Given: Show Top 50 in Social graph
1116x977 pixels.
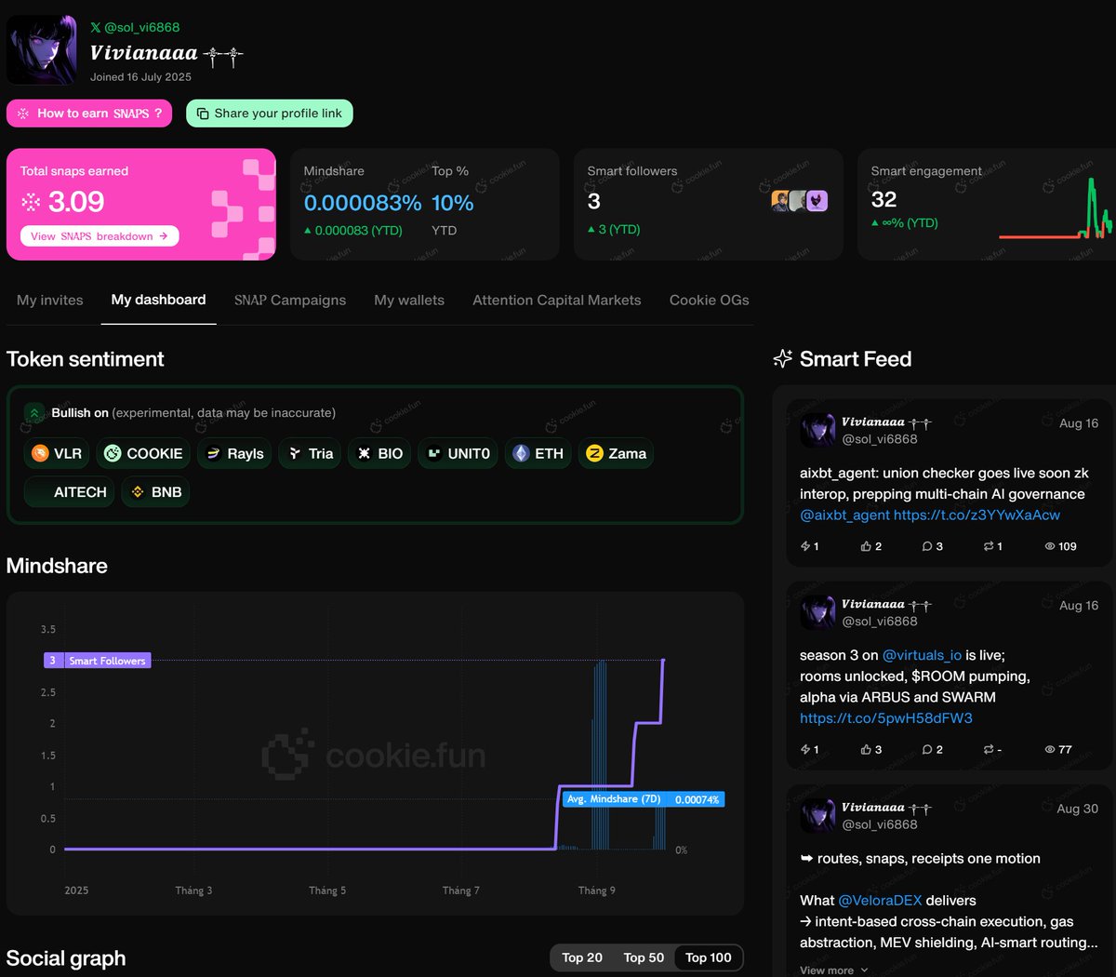Looking at the screenshot, I should point(644,957).
